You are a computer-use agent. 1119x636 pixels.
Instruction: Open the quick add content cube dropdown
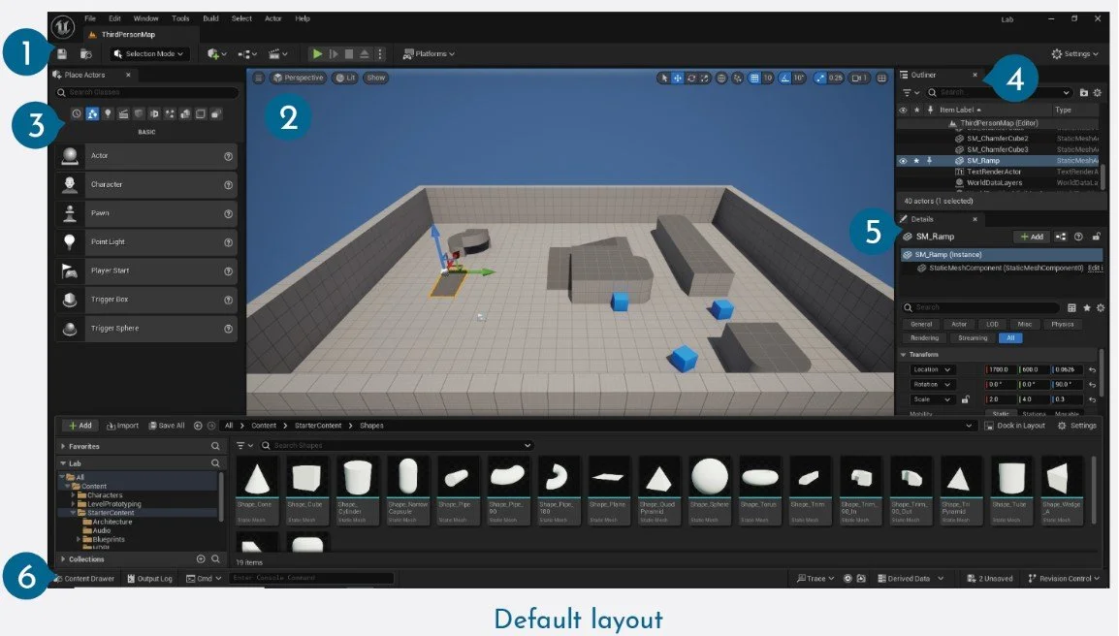tap(216, 53)
